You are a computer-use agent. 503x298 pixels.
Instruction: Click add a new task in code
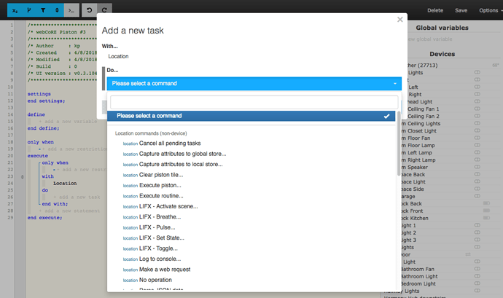pyautogui.click(x=77, y=197)
